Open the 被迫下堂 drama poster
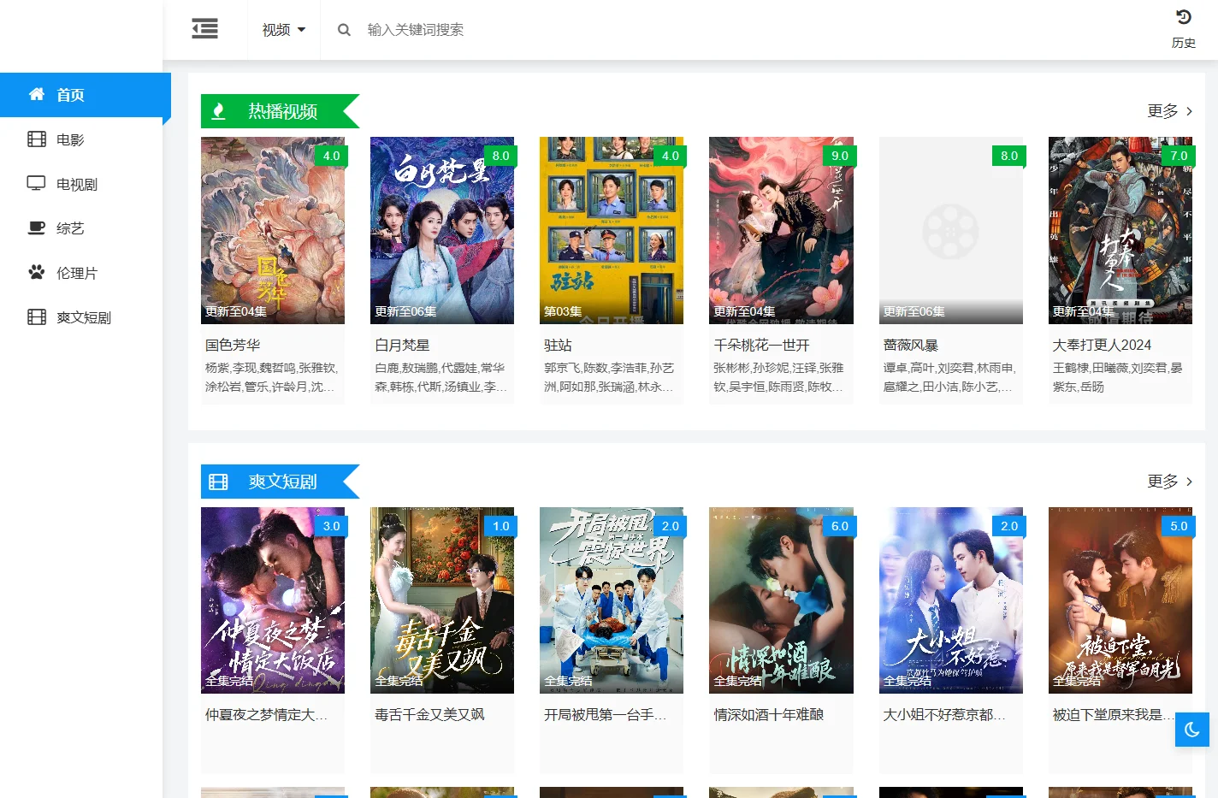 [x=1120, y=600]
